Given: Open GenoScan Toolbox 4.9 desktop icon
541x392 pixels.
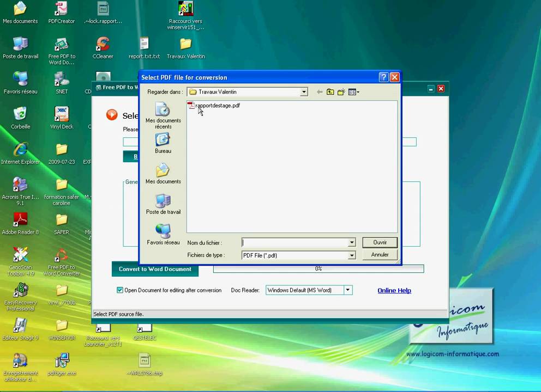Looking at the screenshot, I should click(x=20, y=262).
